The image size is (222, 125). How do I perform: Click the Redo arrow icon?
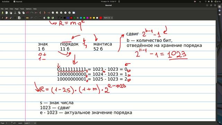coord(32,13)
